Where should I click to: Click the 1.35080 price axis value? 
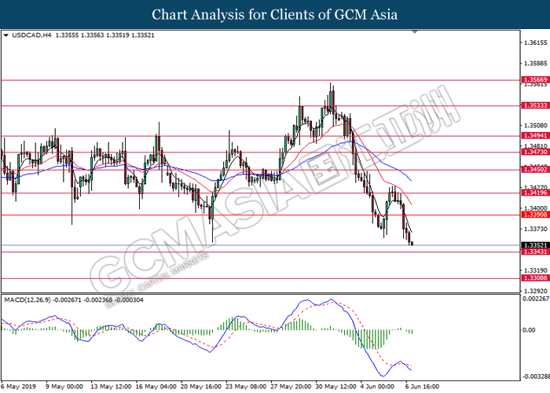click(x=535, y=125)
